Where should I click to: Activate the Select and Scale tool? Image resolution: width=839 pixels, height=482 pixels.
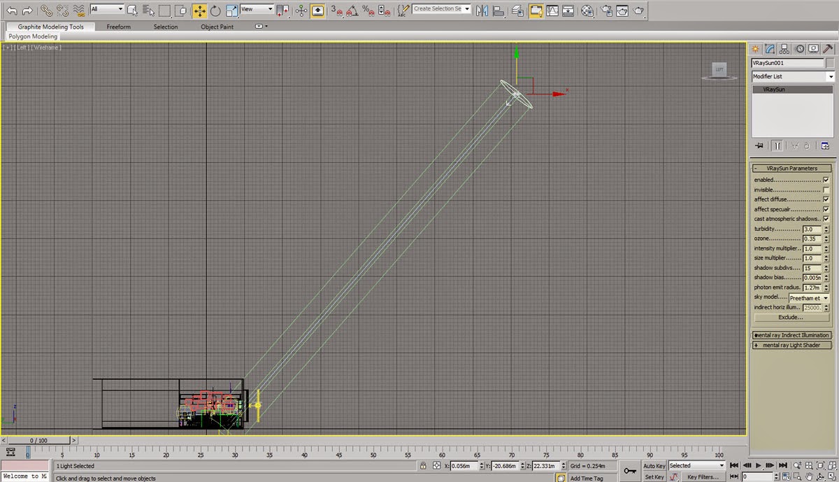(231, 10)
